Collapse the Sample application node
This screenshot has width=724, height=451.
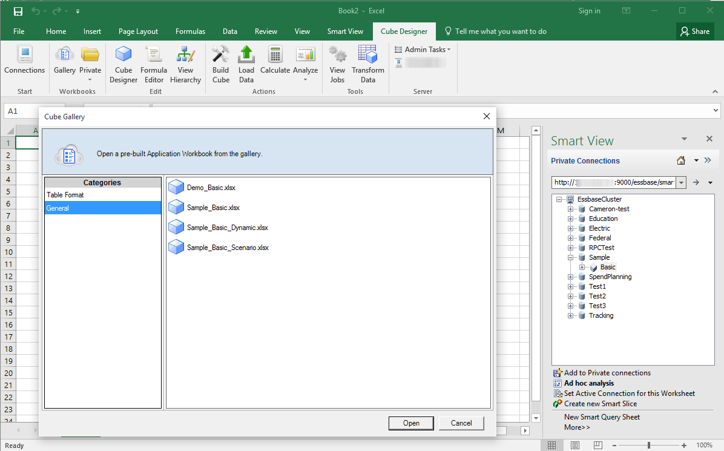pos(571,257)
